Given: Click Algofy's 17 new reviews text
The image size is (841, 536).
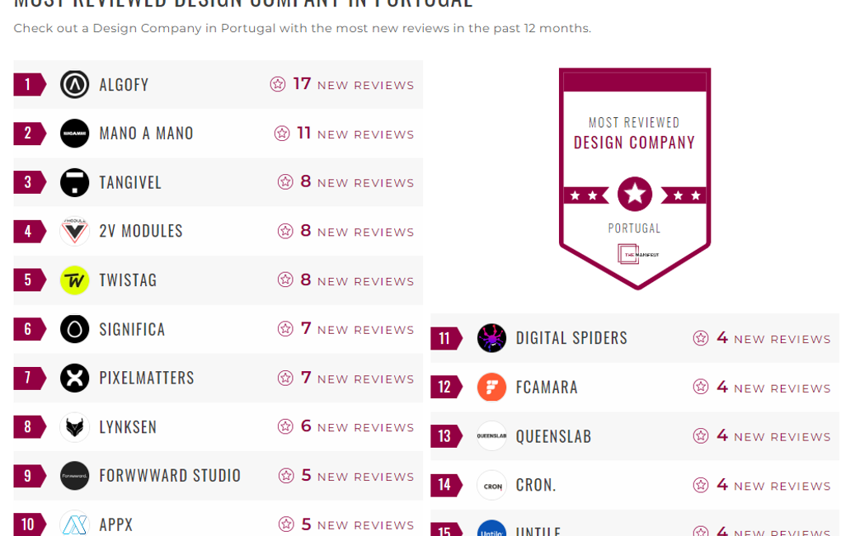Looking at the screenshot, I should click(353, 84).
